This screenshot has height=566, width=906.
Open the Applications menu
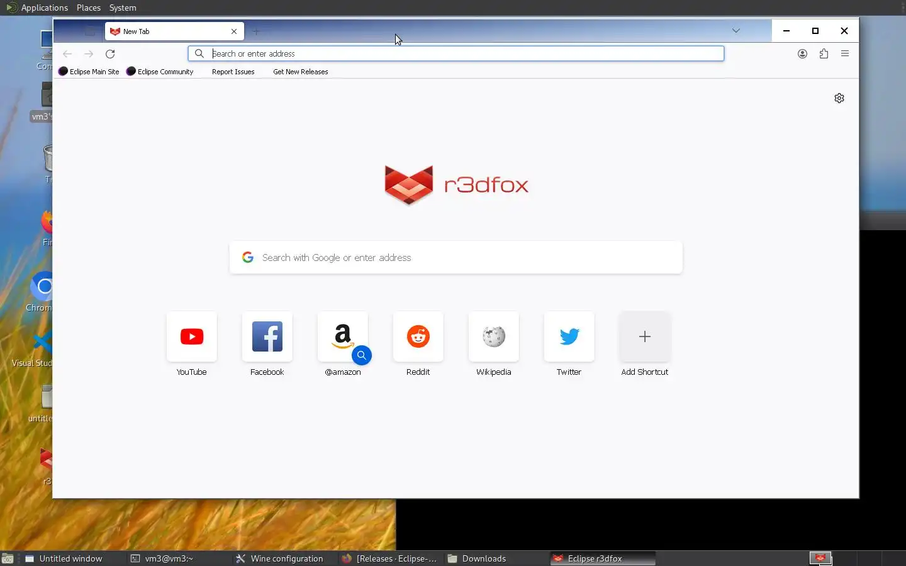[37, 8]
